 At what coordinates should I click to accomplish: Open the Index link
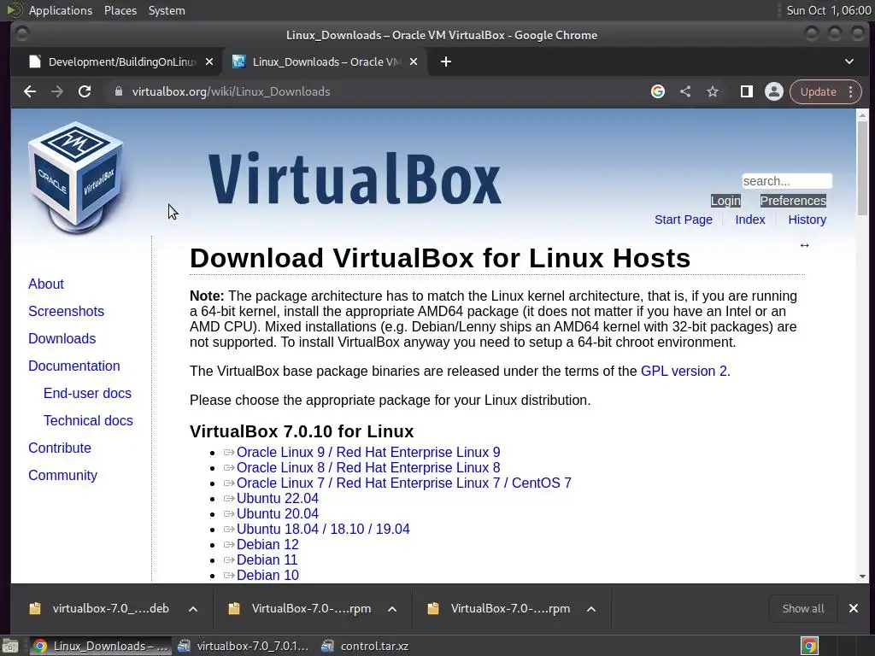(750, 220)
